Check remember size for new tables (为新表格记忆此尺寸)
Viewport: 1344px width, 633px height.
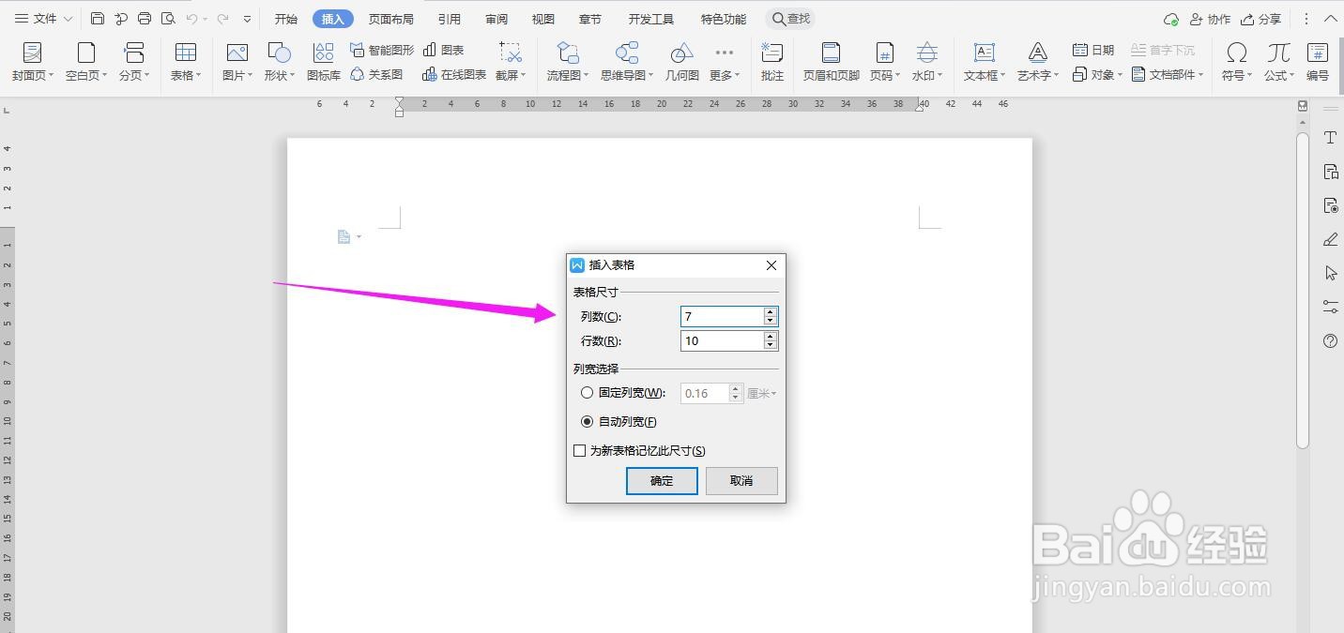(580, 451)
